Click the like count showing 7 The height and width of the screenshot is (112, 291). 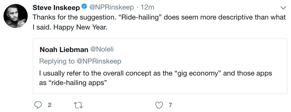(x=170, y=105)
